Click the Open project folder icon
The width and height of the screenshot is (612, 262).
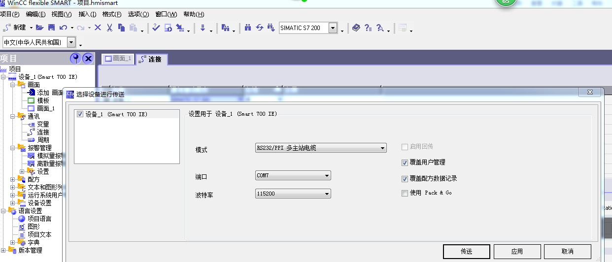pos(40,28)
